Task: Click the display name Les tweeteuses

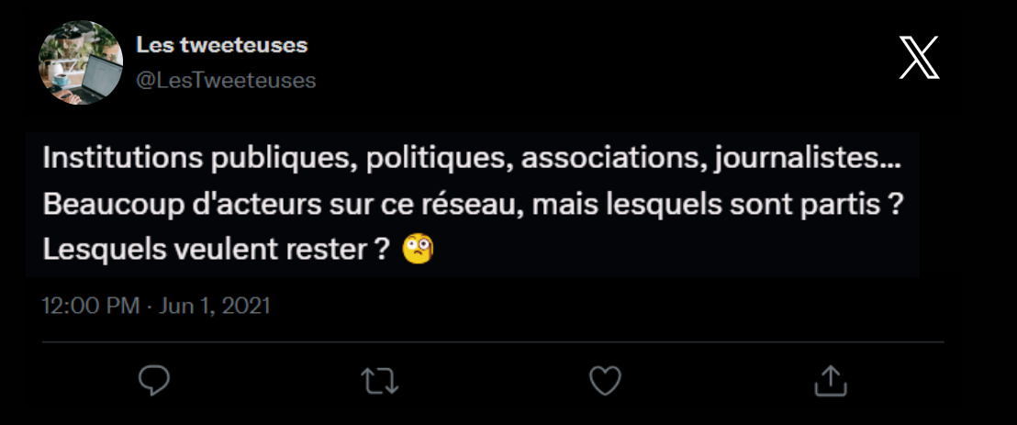Action: coord(221,45)
